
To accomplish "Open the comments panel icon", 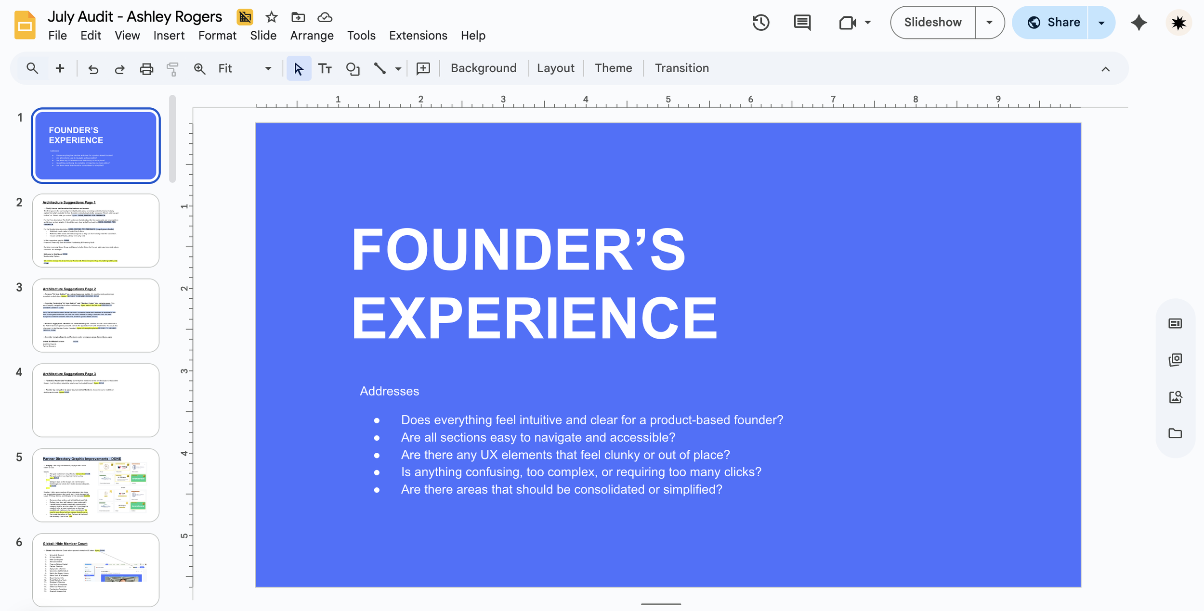I will tap(802, 23).
